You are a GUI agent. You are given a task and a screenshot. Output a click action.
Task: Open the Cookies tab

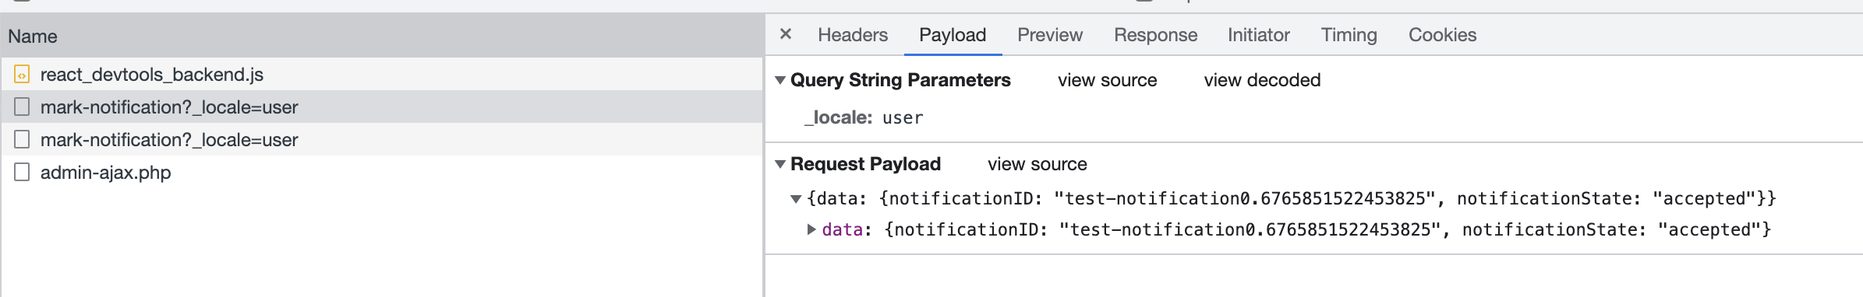point(1442,35)
